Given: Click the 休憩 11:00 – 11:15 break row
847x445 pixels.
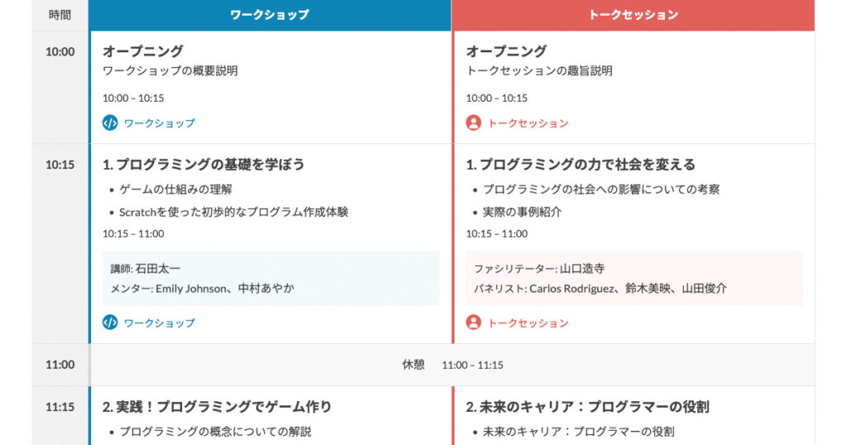Looking at the screenshot, I should (452, 365).
